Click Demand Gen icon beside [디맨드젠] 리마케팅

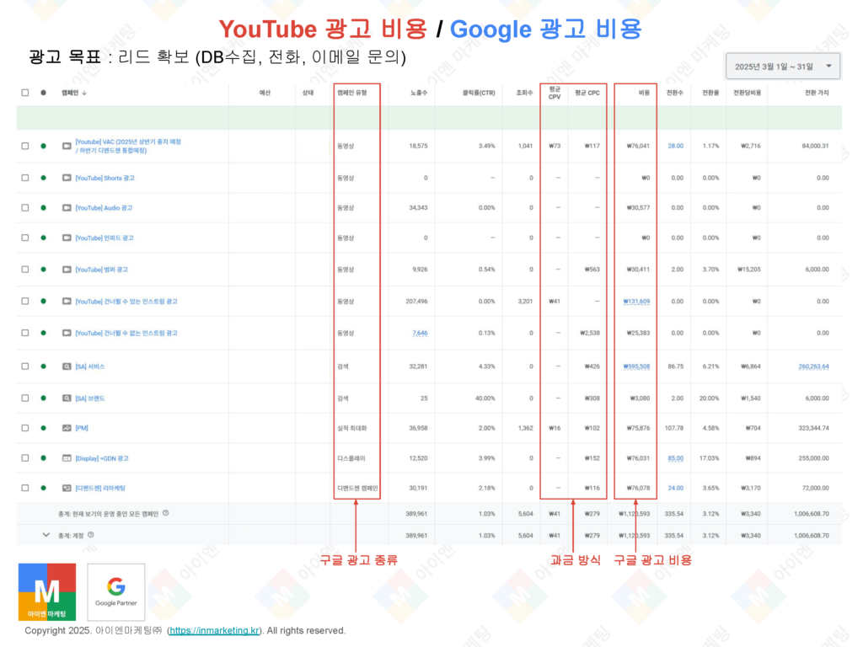coord(67,488)
